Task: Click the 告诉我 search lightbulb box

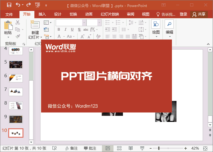Action: coord(166,14)
